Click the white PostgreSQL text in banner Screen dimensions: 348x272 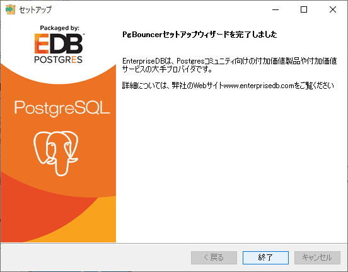click(x=62, y=108)
